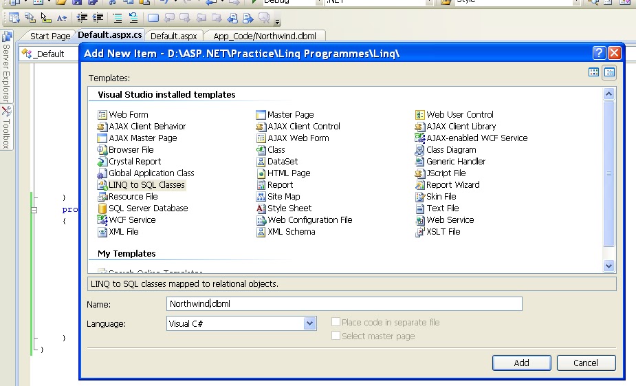Select AJAX Client Library template
Image resolution: width=636 pixels, height=386 pixels.
455,126
